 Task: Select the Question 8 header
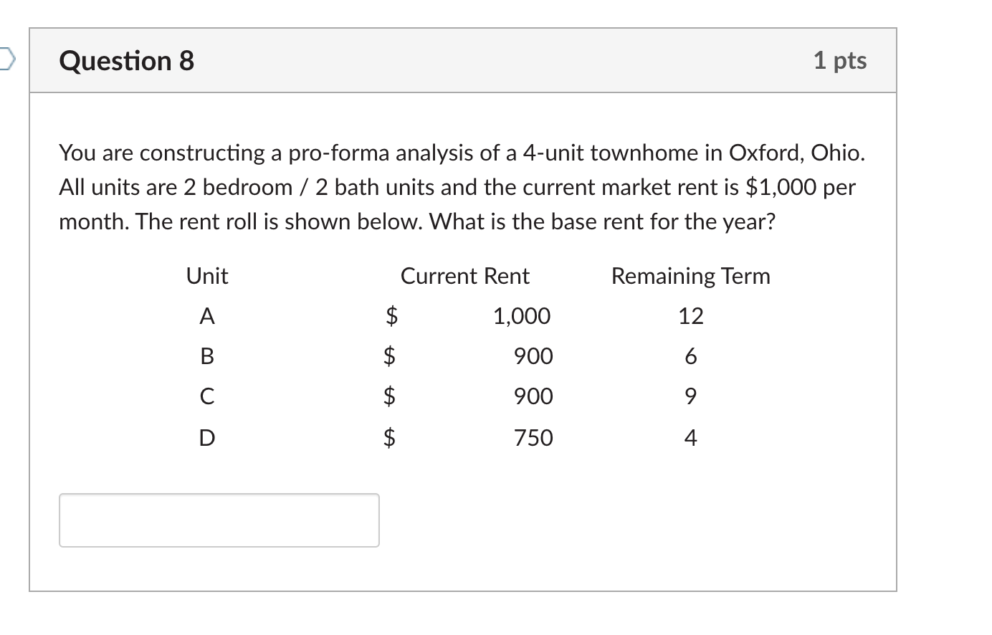126,60
